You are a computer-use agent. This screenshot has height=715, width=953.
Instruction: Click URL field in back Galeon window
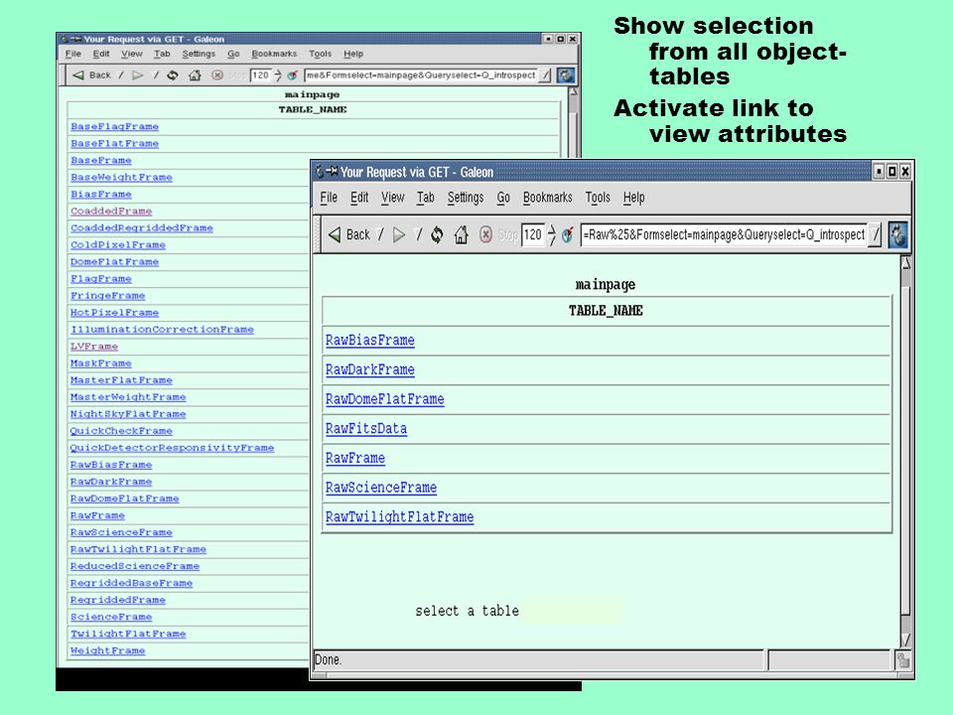tap(421, 75)
